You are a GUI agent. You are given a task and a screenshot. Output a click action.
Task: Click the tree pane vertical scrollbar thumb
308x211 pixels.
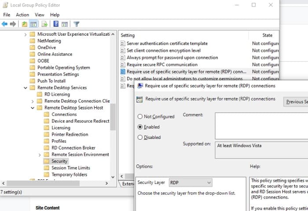click(x=113, y=117)
